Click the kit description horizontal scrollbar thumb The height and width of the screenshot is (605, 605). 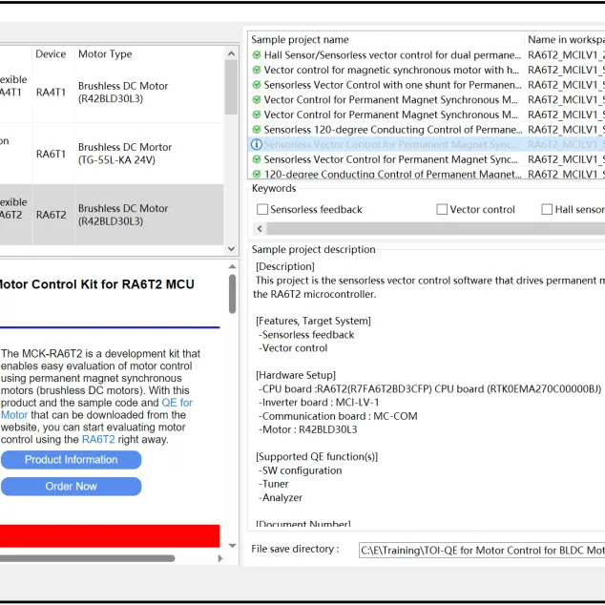[x=87, y=558]
